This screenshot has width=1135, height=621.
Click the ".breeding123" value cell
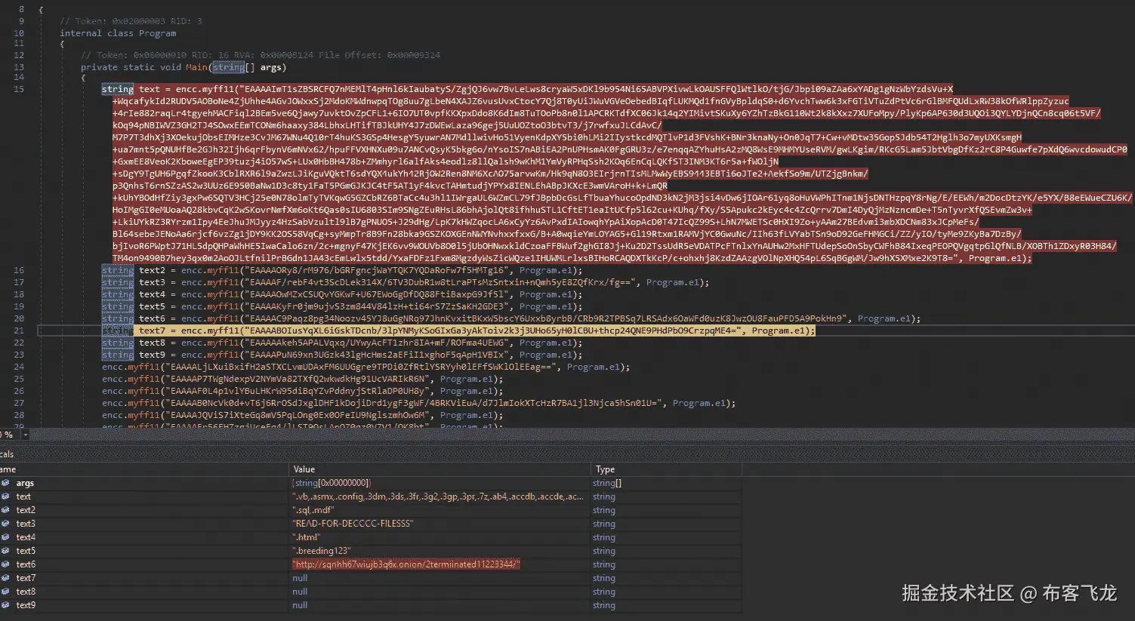(x=322, y=551)
